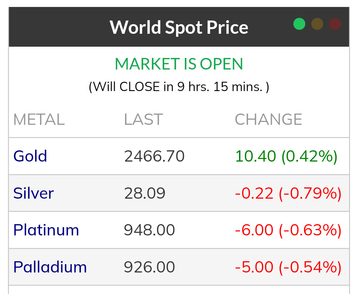
Task: Click the red status dot
Action: (335, 24)
